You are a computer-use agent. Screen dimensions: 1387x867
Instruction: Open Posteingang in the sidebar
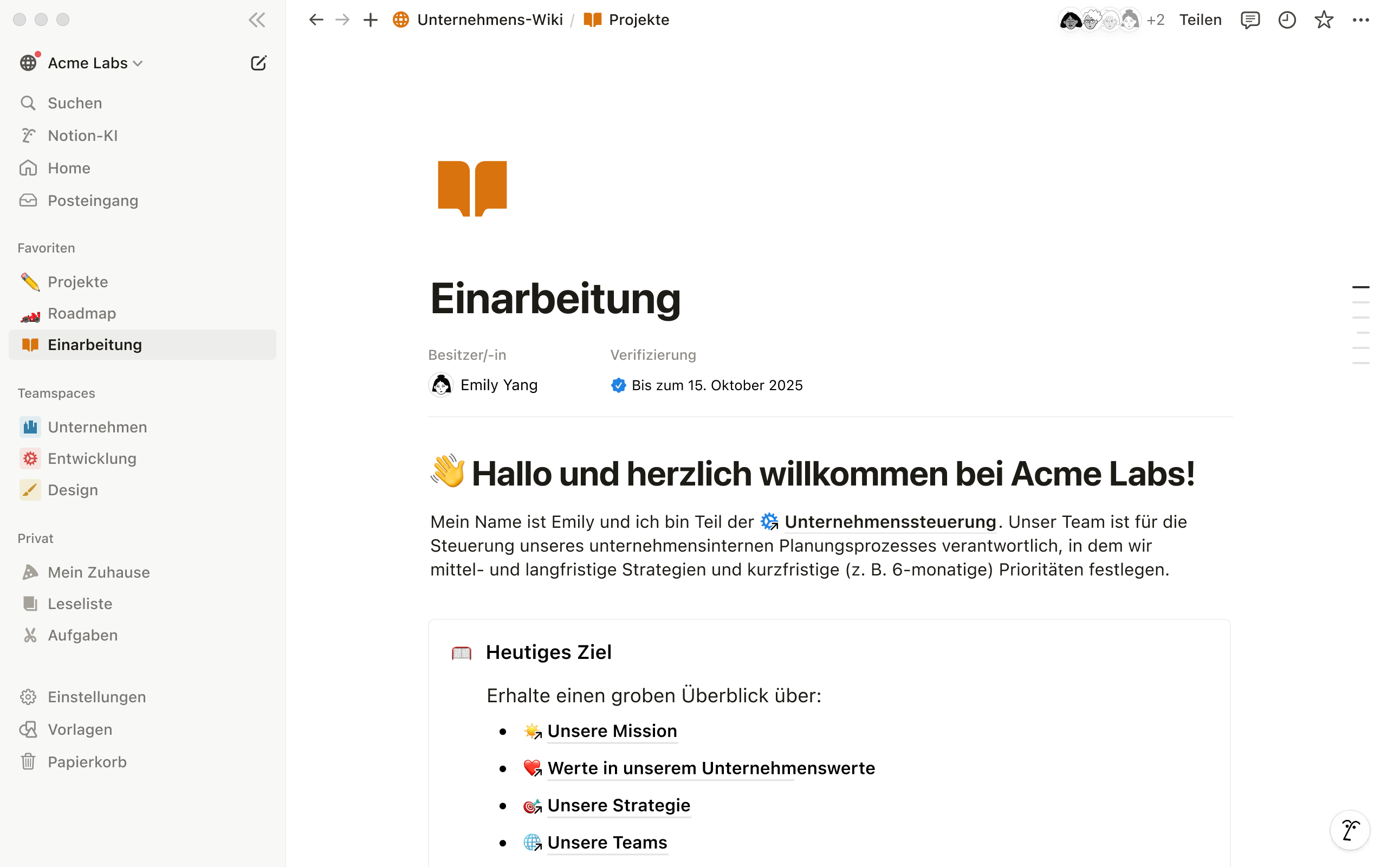pyautogui.click(x=142, y=200)
